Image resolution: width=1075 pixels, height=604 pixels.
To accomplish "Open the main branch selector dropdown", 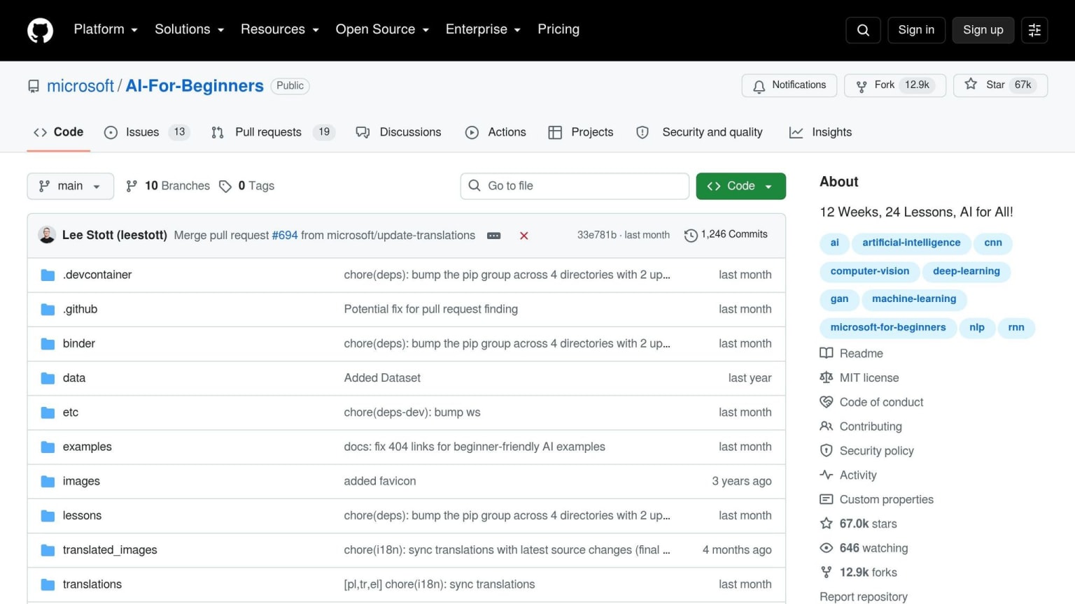I will click(x=70, y=186).
